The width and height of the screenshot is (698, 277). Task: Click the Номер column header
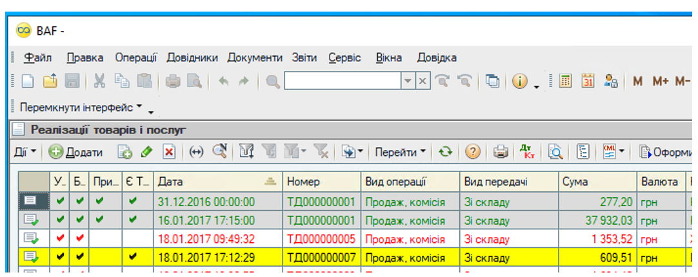tap(322, 182)
